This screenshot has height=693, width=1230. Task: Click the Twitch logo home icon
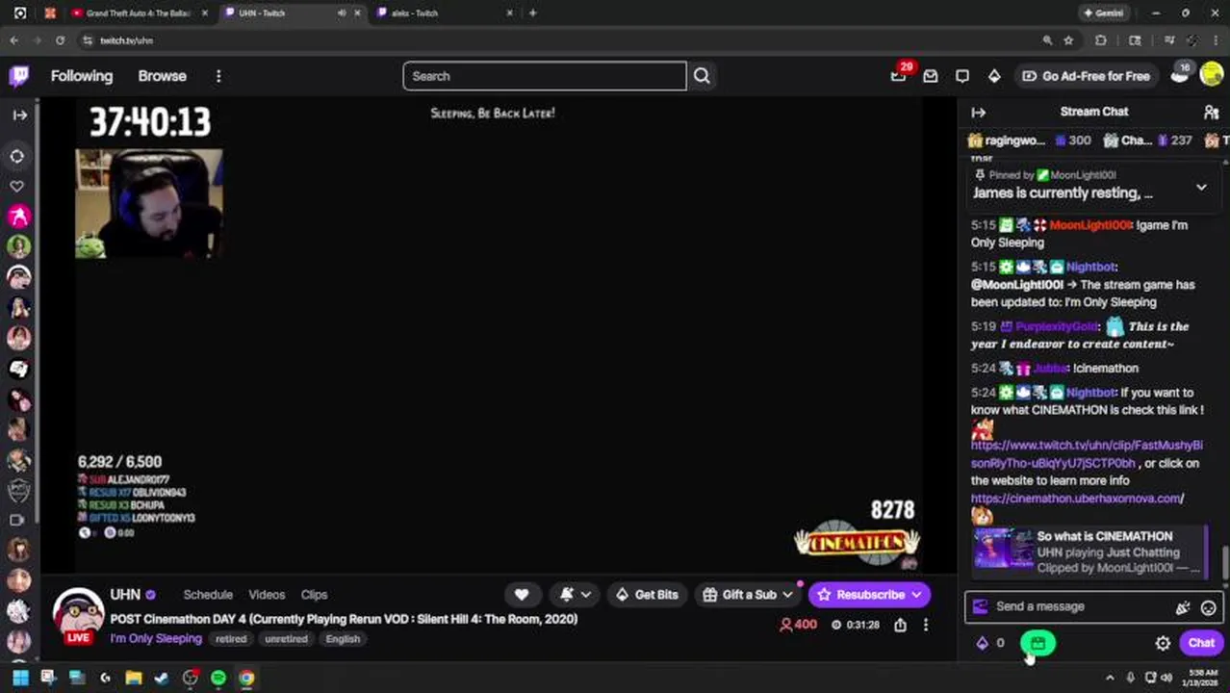(x=19, y=76)
